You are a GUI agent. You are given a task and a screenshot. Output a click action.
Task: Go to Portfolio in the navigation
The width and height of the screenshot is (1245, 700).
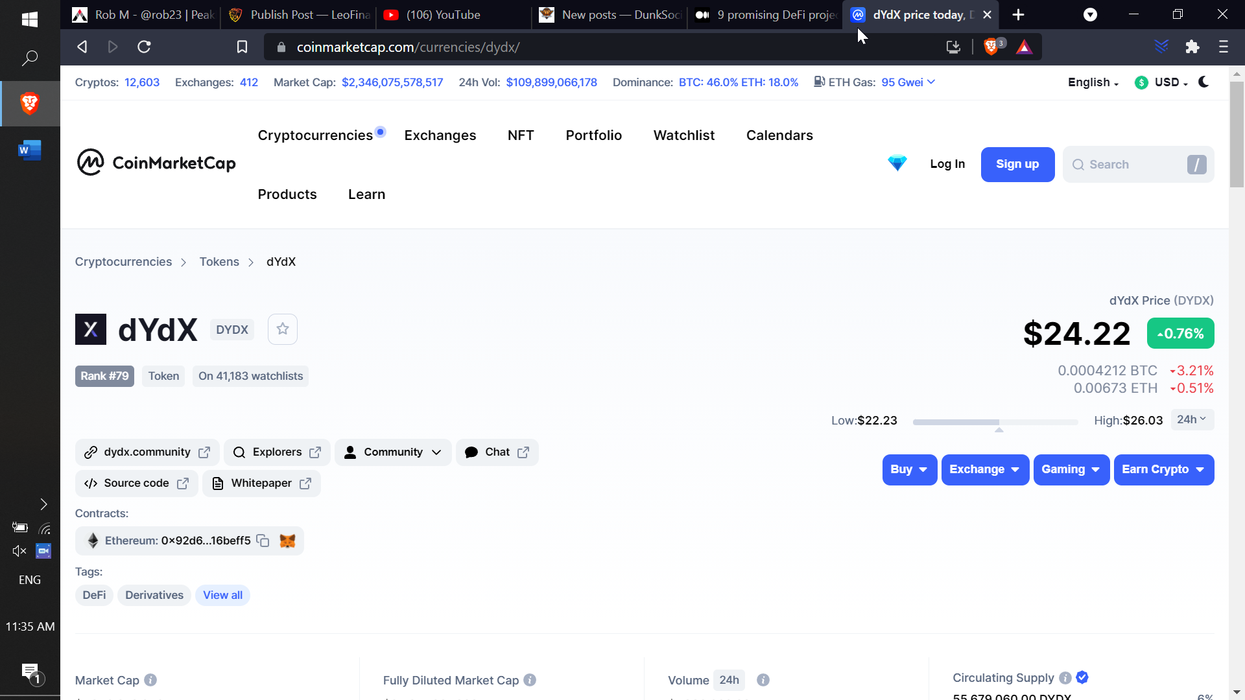coord(594,135)
